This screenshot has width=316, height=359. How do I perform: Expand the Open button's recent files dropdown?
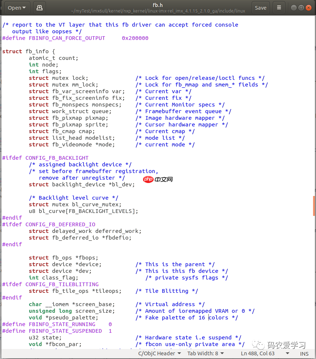pos(23,7)
